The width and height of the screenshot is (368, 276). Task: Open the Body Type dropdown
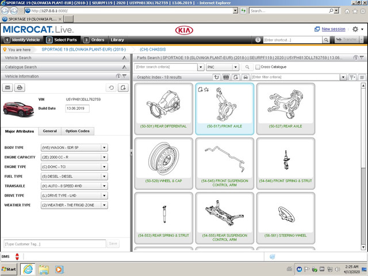click(104, 148)
